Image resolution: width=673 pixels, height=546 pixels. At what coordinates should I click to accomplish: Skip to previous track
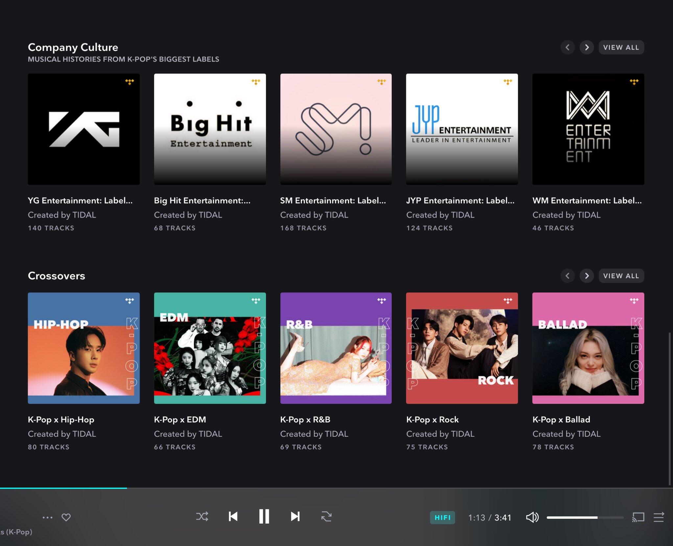pyautogui.click(x=233, y=517)
